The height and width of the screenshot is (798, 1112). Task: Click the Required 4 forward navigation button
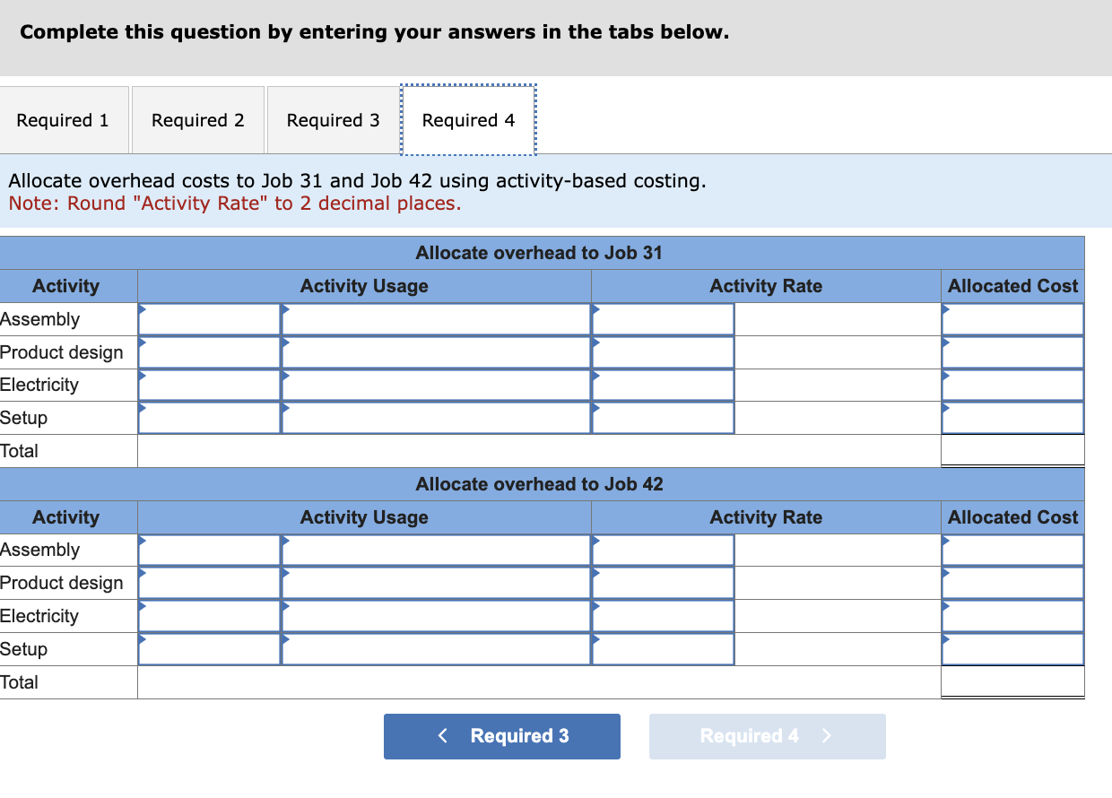pyautogui.click(x=767, y=736)
